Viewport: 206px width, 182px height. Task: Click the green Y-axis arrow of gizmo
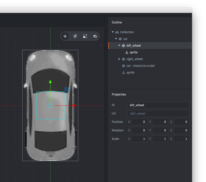(x=50, y=82)
